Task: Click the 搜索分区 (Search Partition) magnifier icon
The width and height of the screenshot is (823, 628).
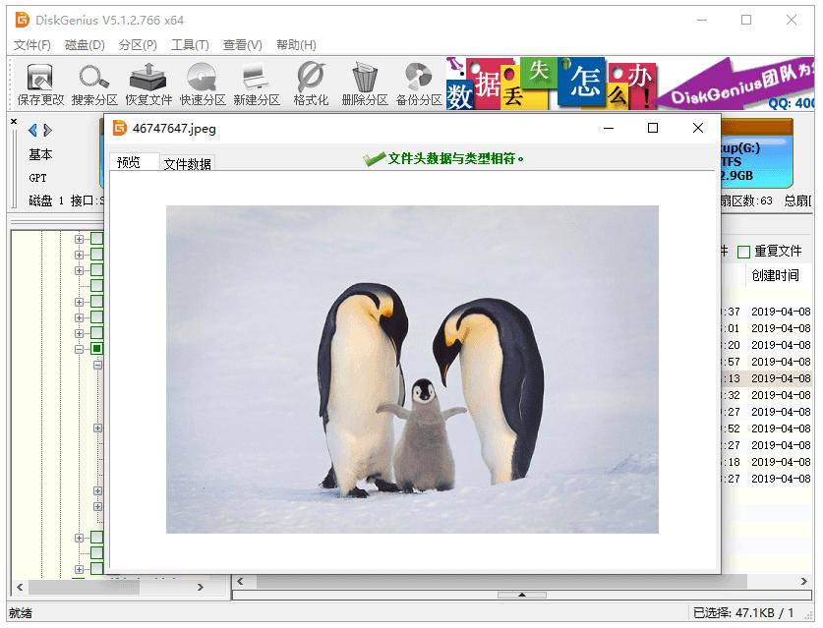Action: coord(94,84)
